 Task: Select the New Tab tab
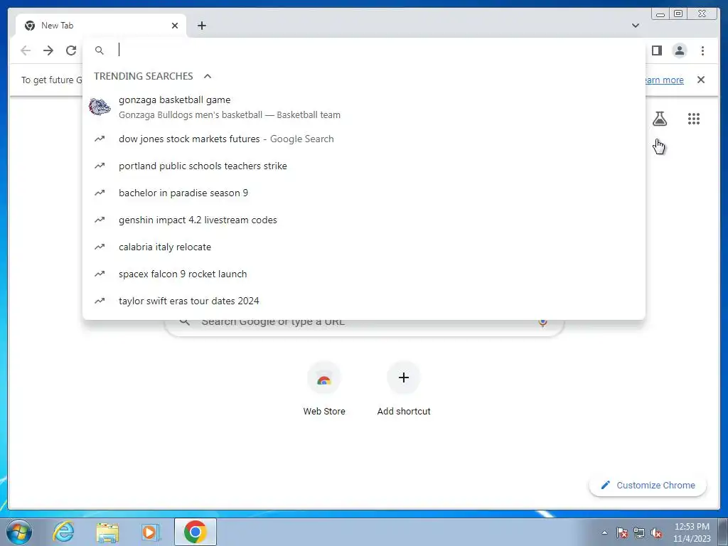click(x=101, y=26)
